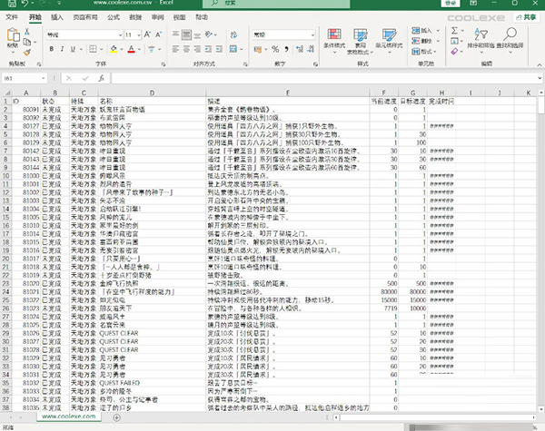The width and height of the screenshot is (545, 431).
Task: Open the font size dropdown
Action: pyautogui.click(x=138, y=34)
